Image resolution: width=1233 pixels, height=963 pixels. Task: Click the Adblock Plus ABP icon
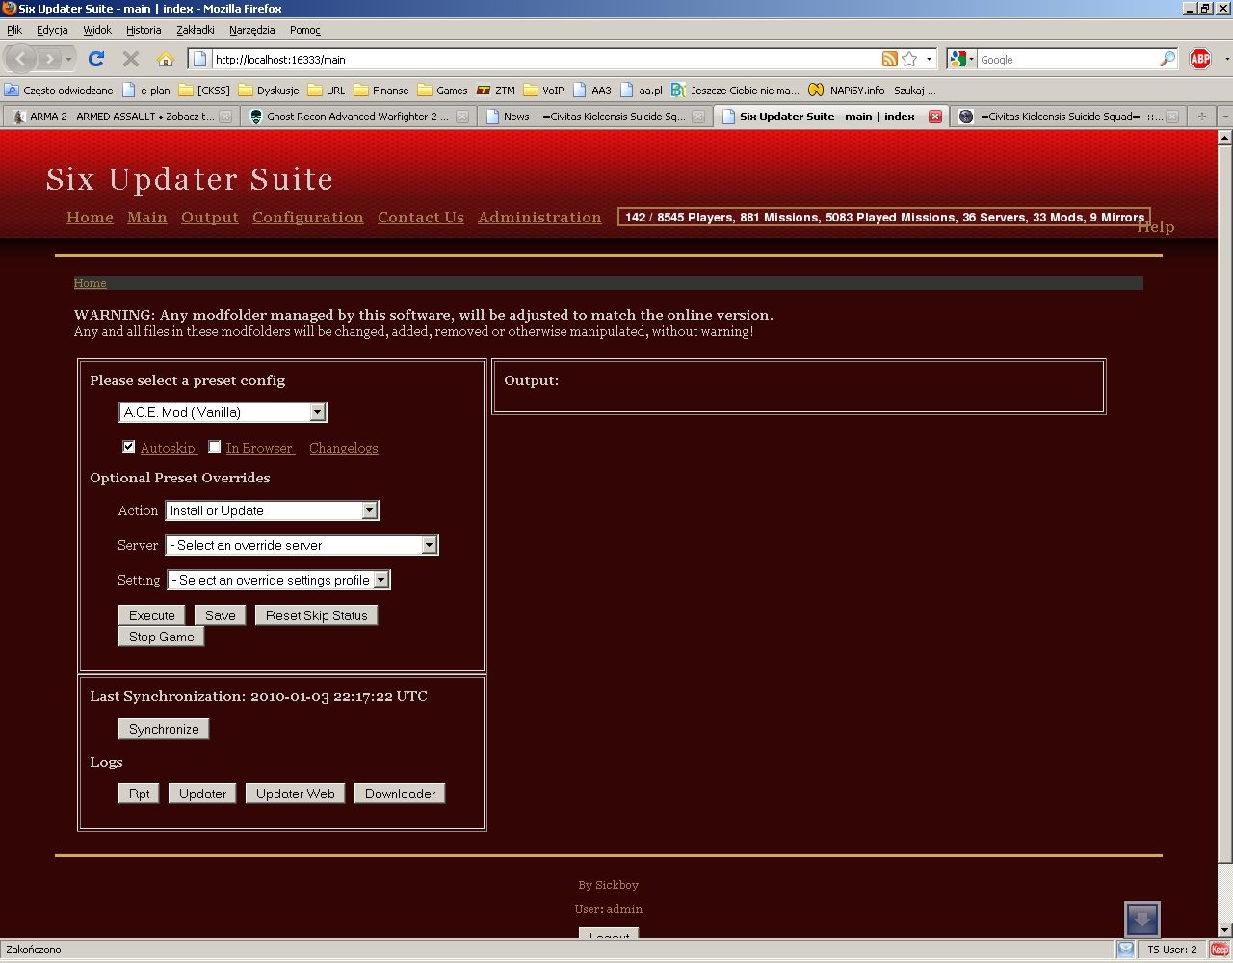1200,59
